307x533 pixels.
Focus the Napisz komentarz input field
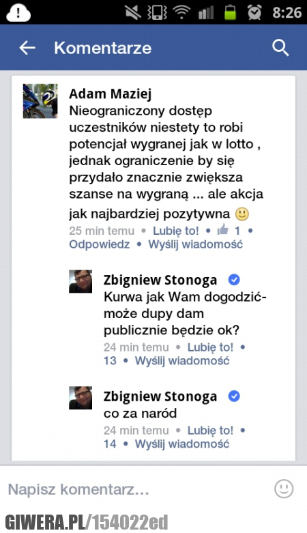139,489
